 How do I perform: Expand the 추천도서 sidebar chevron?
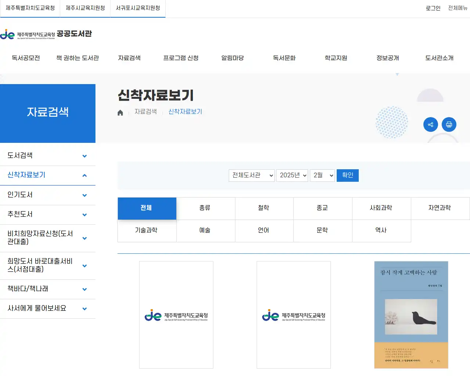coord(84,215)
